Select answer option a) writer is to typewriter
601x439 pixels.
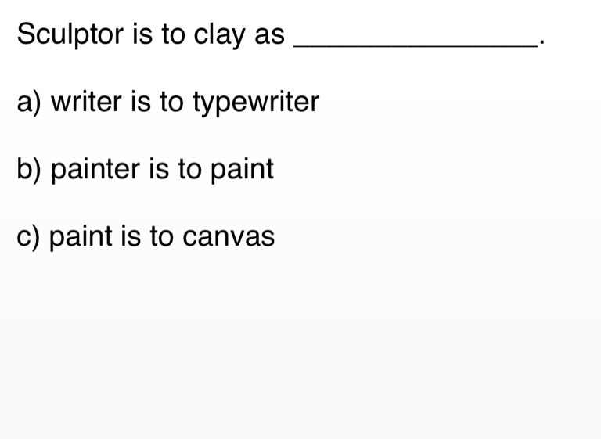(168, 102)
